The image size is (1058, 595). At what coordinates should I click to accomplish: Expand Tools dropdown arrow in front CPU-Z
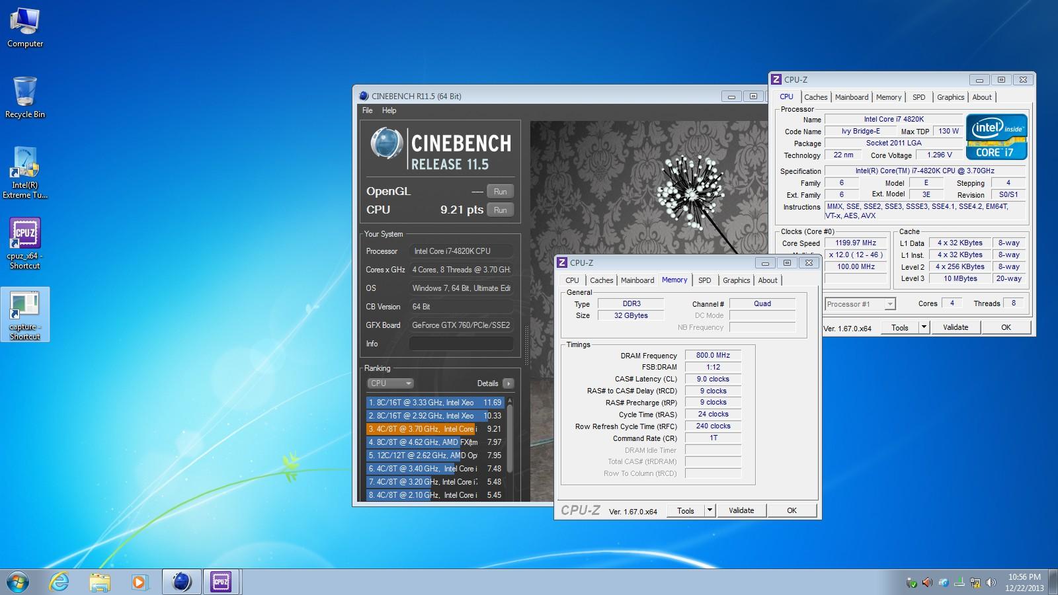710,510
